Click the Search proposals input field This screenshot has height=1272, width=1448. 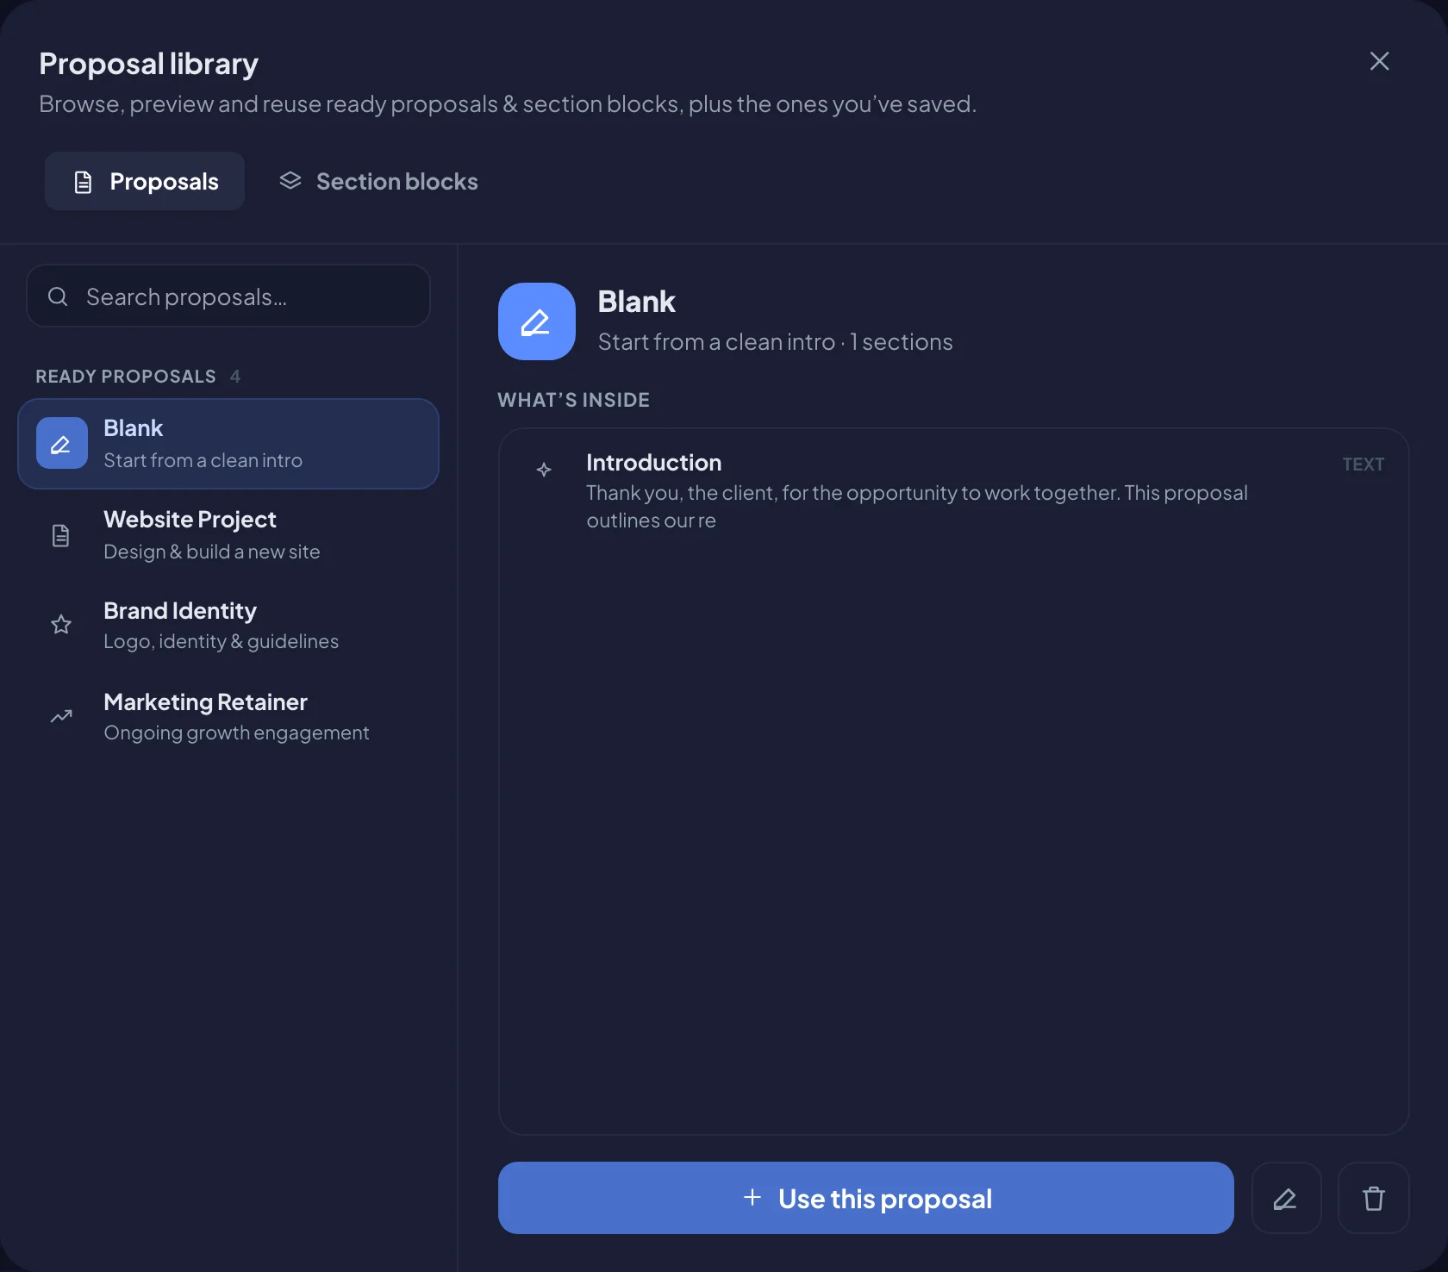228,296
